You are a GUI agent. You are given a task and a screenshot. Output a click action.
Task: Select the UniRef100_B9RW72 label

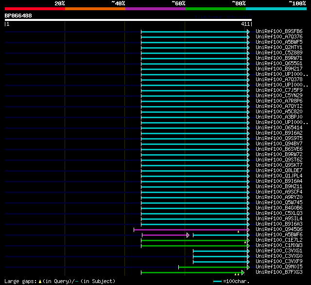(279, 155)
